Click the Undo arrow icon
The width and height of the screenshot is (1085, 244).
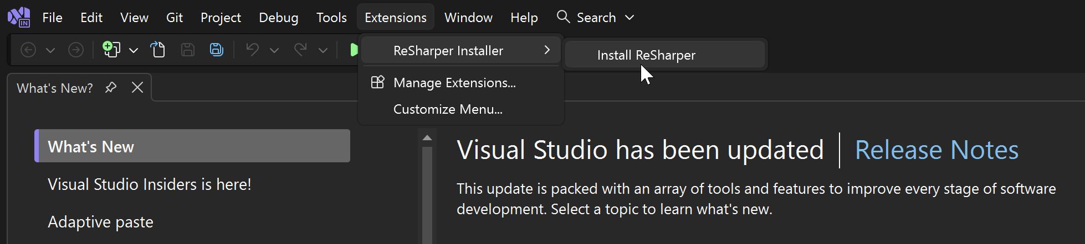253,50
